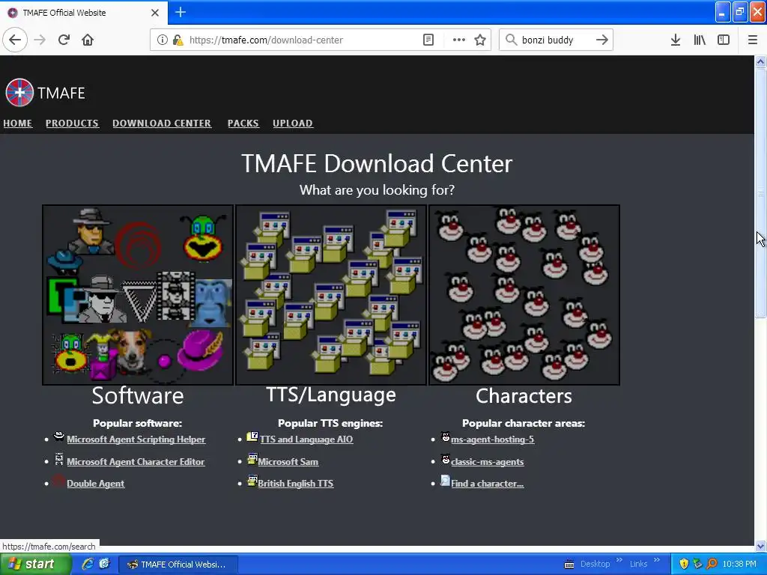Open the browser home page

88,40
